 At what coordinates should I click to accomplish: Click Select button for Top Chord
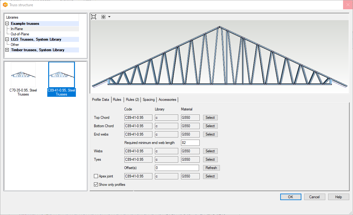tap(210, 118)
